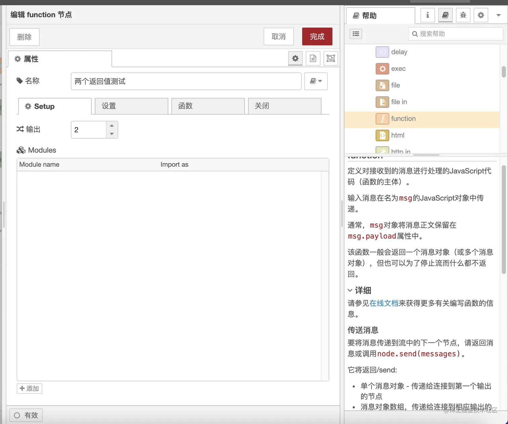Click the file in node icon
The image size is (508, 424).
click(x=382, y=102)
